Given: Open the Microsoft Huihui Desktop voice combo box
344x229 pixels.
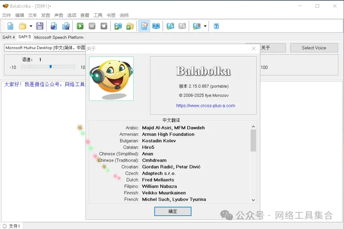Looking at the screenshot, I should click(x=45, y=48).
